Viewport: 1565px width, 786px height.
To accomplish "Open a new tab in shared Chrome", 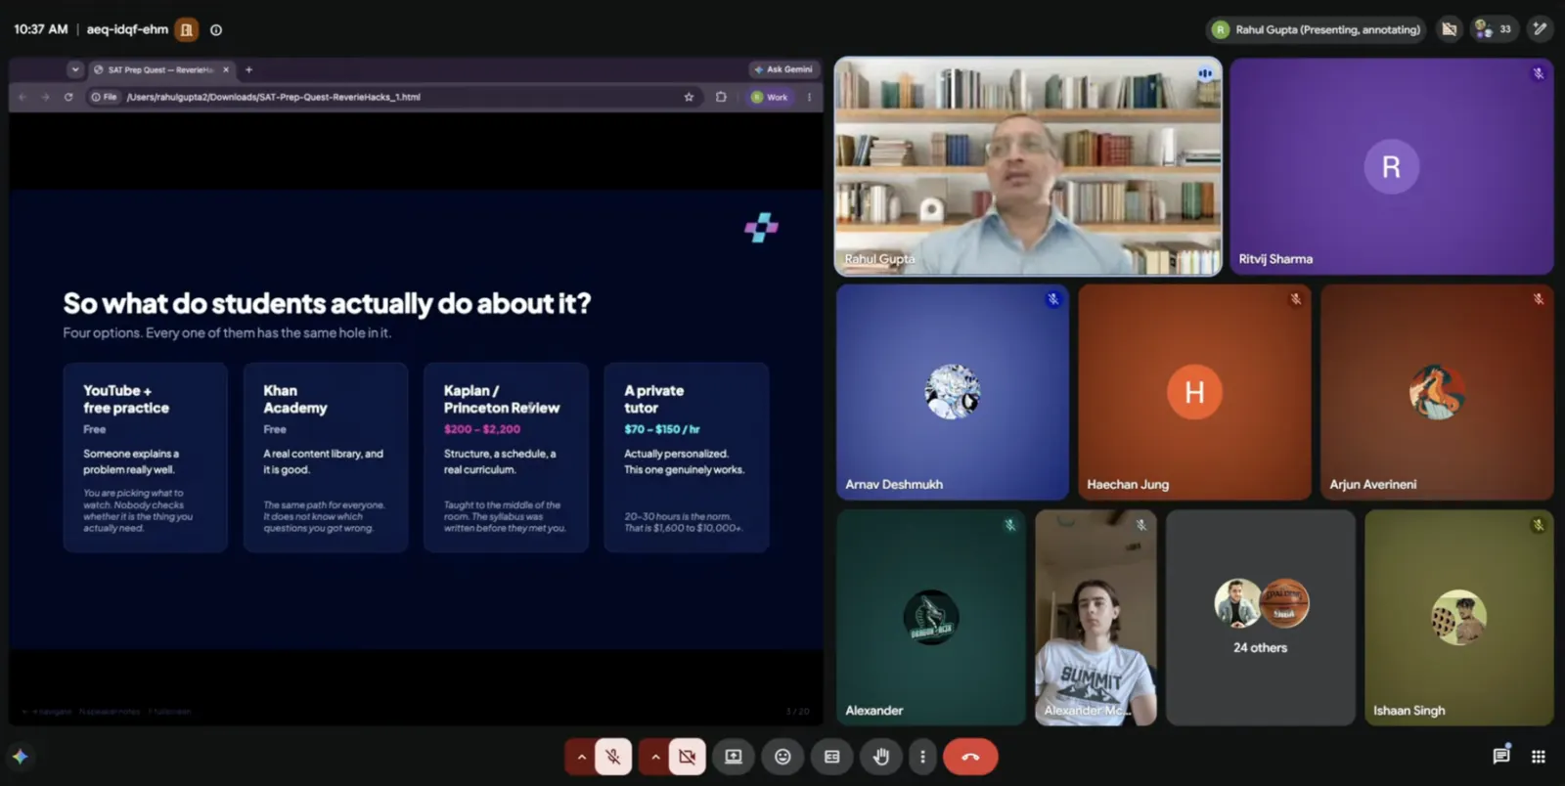I will [x=248, y=69].
